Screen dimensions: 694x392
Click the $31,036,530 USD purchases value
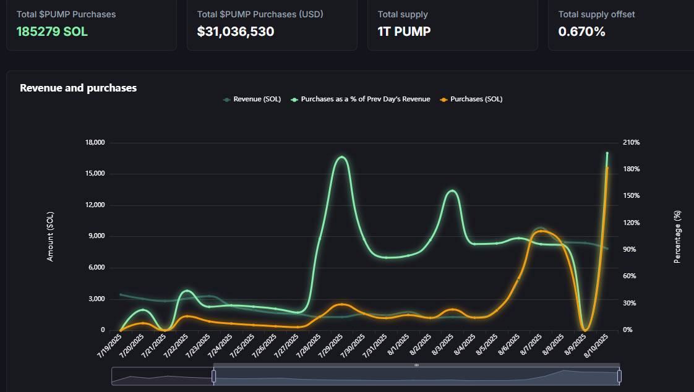coord(236,32)
